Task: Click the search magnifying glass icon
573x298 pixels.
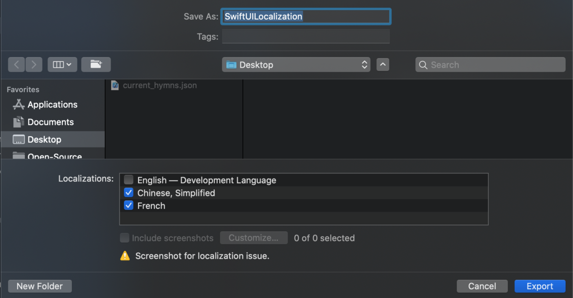Action: coord(423,64)
